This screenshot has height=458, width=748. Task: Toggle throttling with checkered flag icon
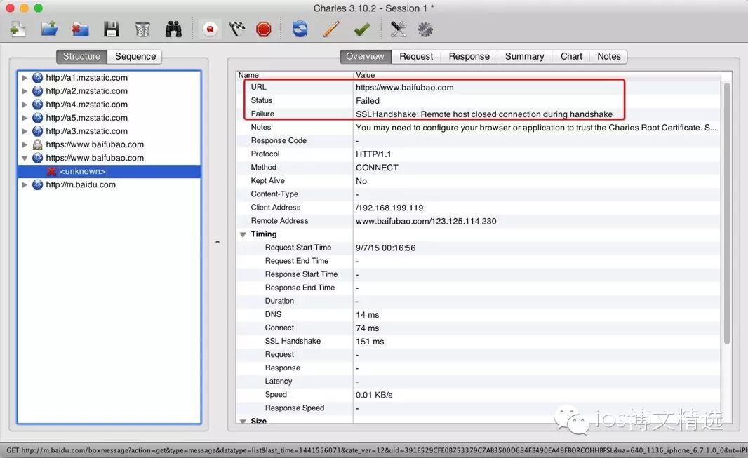(x=236, y=29)
